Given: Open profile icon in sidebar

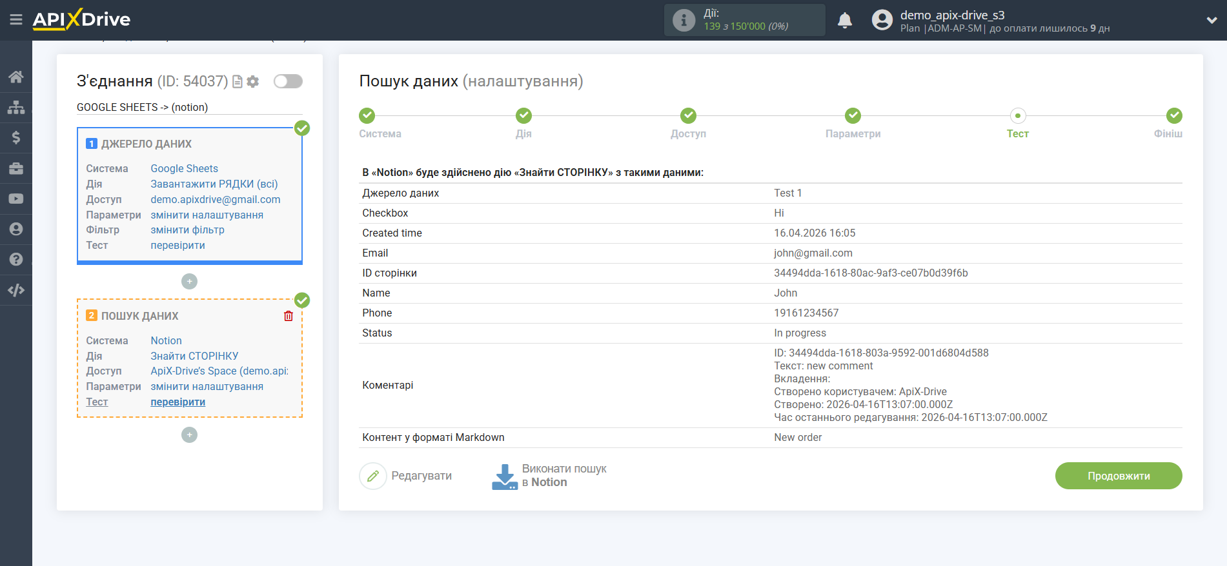Looking at the screenshot, I should (16, 229).
